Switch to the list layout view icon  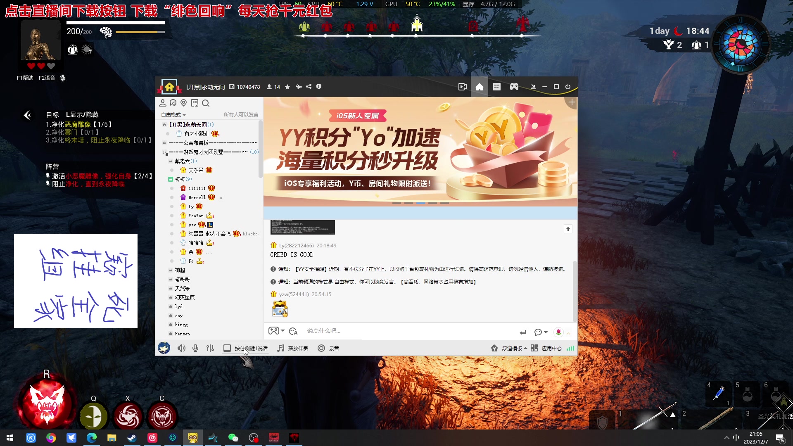tap(497, 87)
